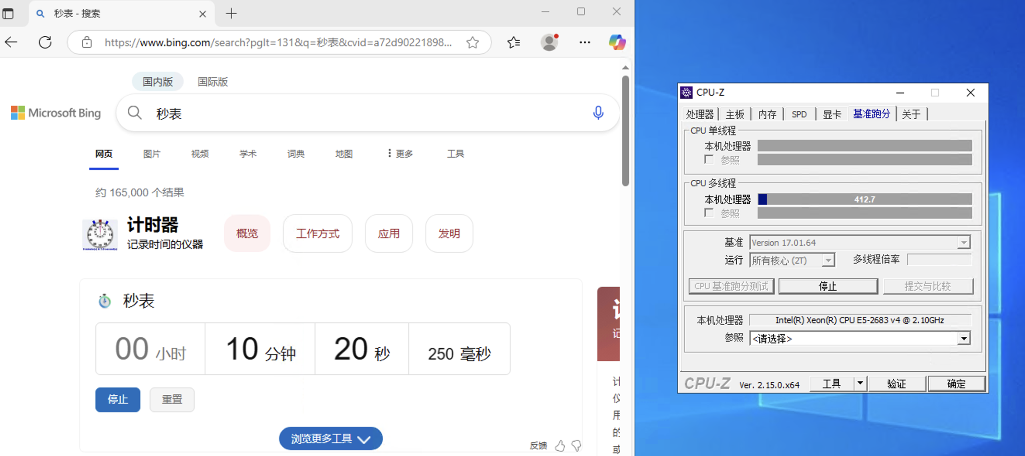The width and height of the screenshot is (1025, 456).
Task: Select the 学术 search tab
Action: [x=248, y=154]
